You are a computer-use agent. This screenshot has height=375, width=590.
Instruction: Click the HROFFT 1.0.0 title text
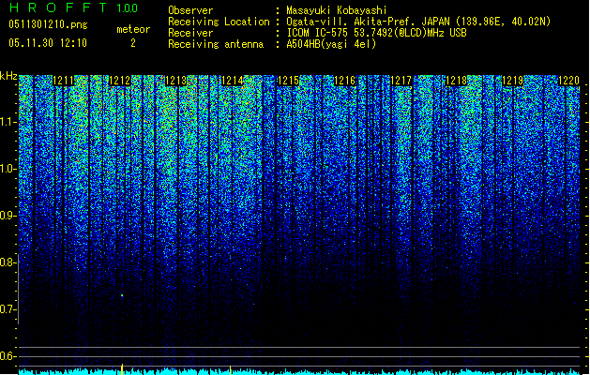click(73, 7)
